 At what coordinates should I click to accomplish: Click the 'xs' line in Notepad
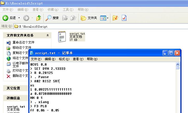click(32, 85)
